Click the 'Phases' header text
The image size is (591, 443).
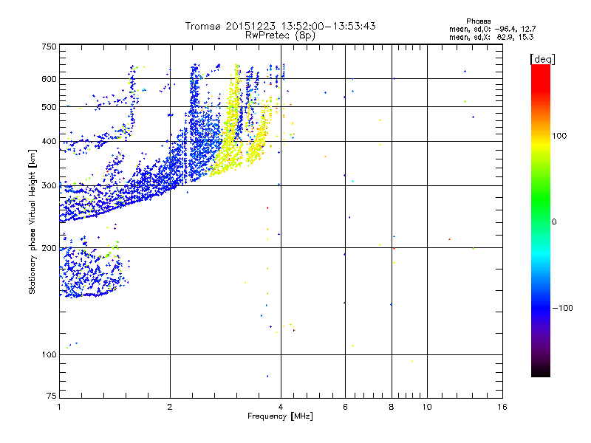[x=478, y=21]
